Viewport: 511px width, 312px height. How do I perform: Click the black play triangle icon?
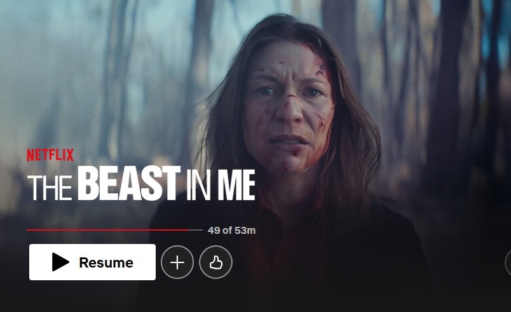(60, 262)
